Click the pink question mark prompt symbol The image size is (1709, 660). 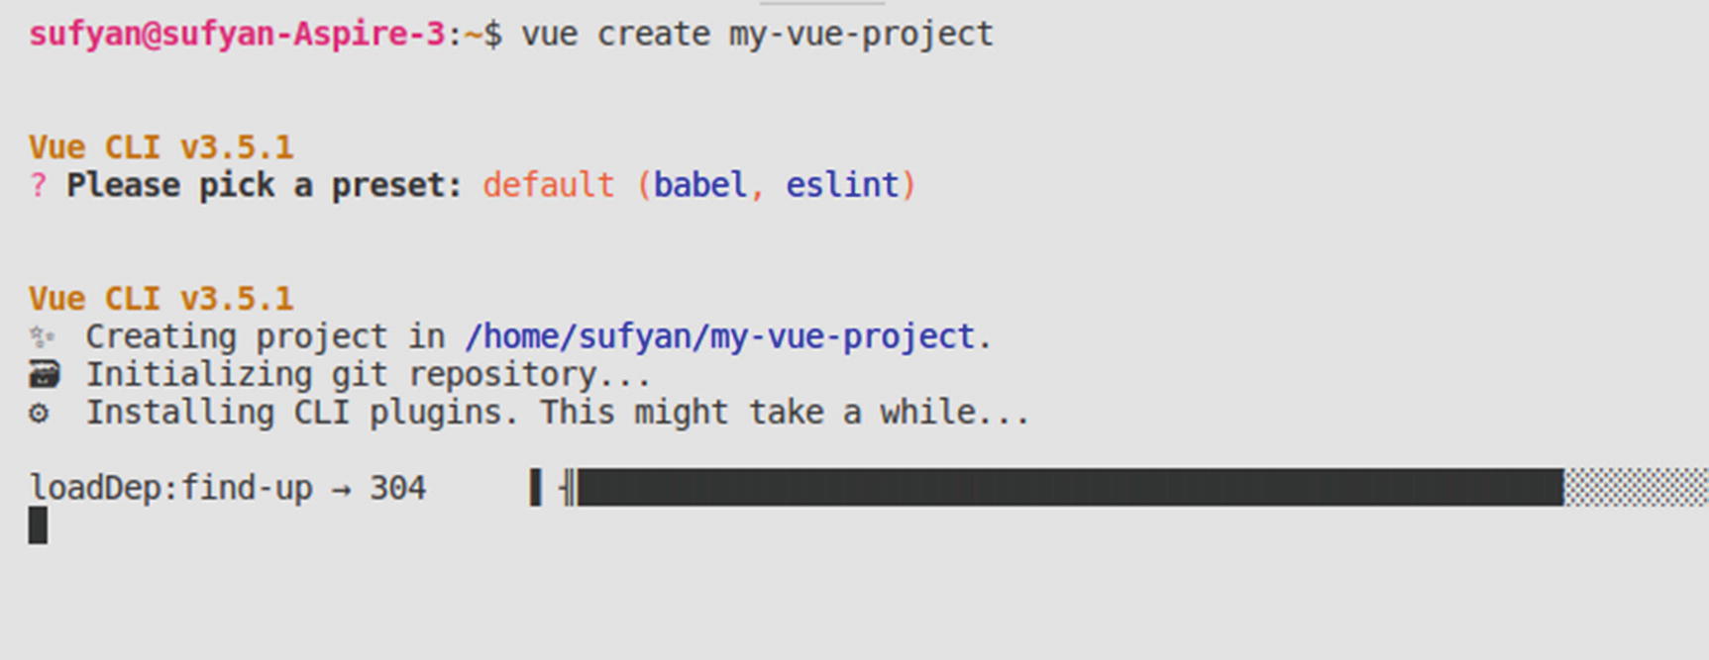click(x=38, y=185)
